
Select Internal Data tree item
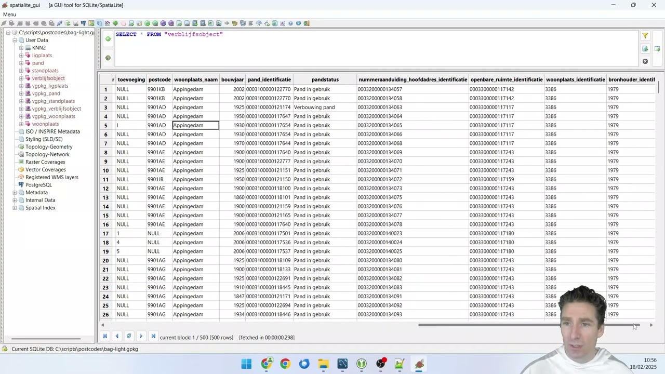point(40,200)
